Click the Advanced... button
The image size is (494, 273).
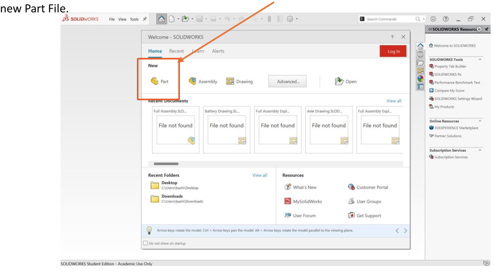(288, 82)
